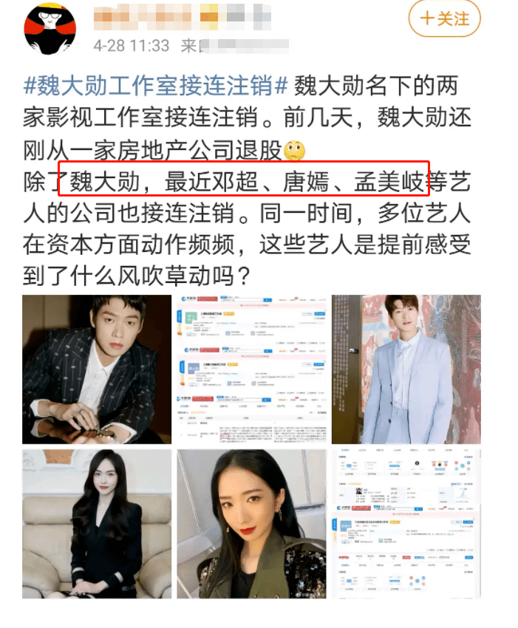Open the poster's cartoon avatar profile picture

(50, 29)
